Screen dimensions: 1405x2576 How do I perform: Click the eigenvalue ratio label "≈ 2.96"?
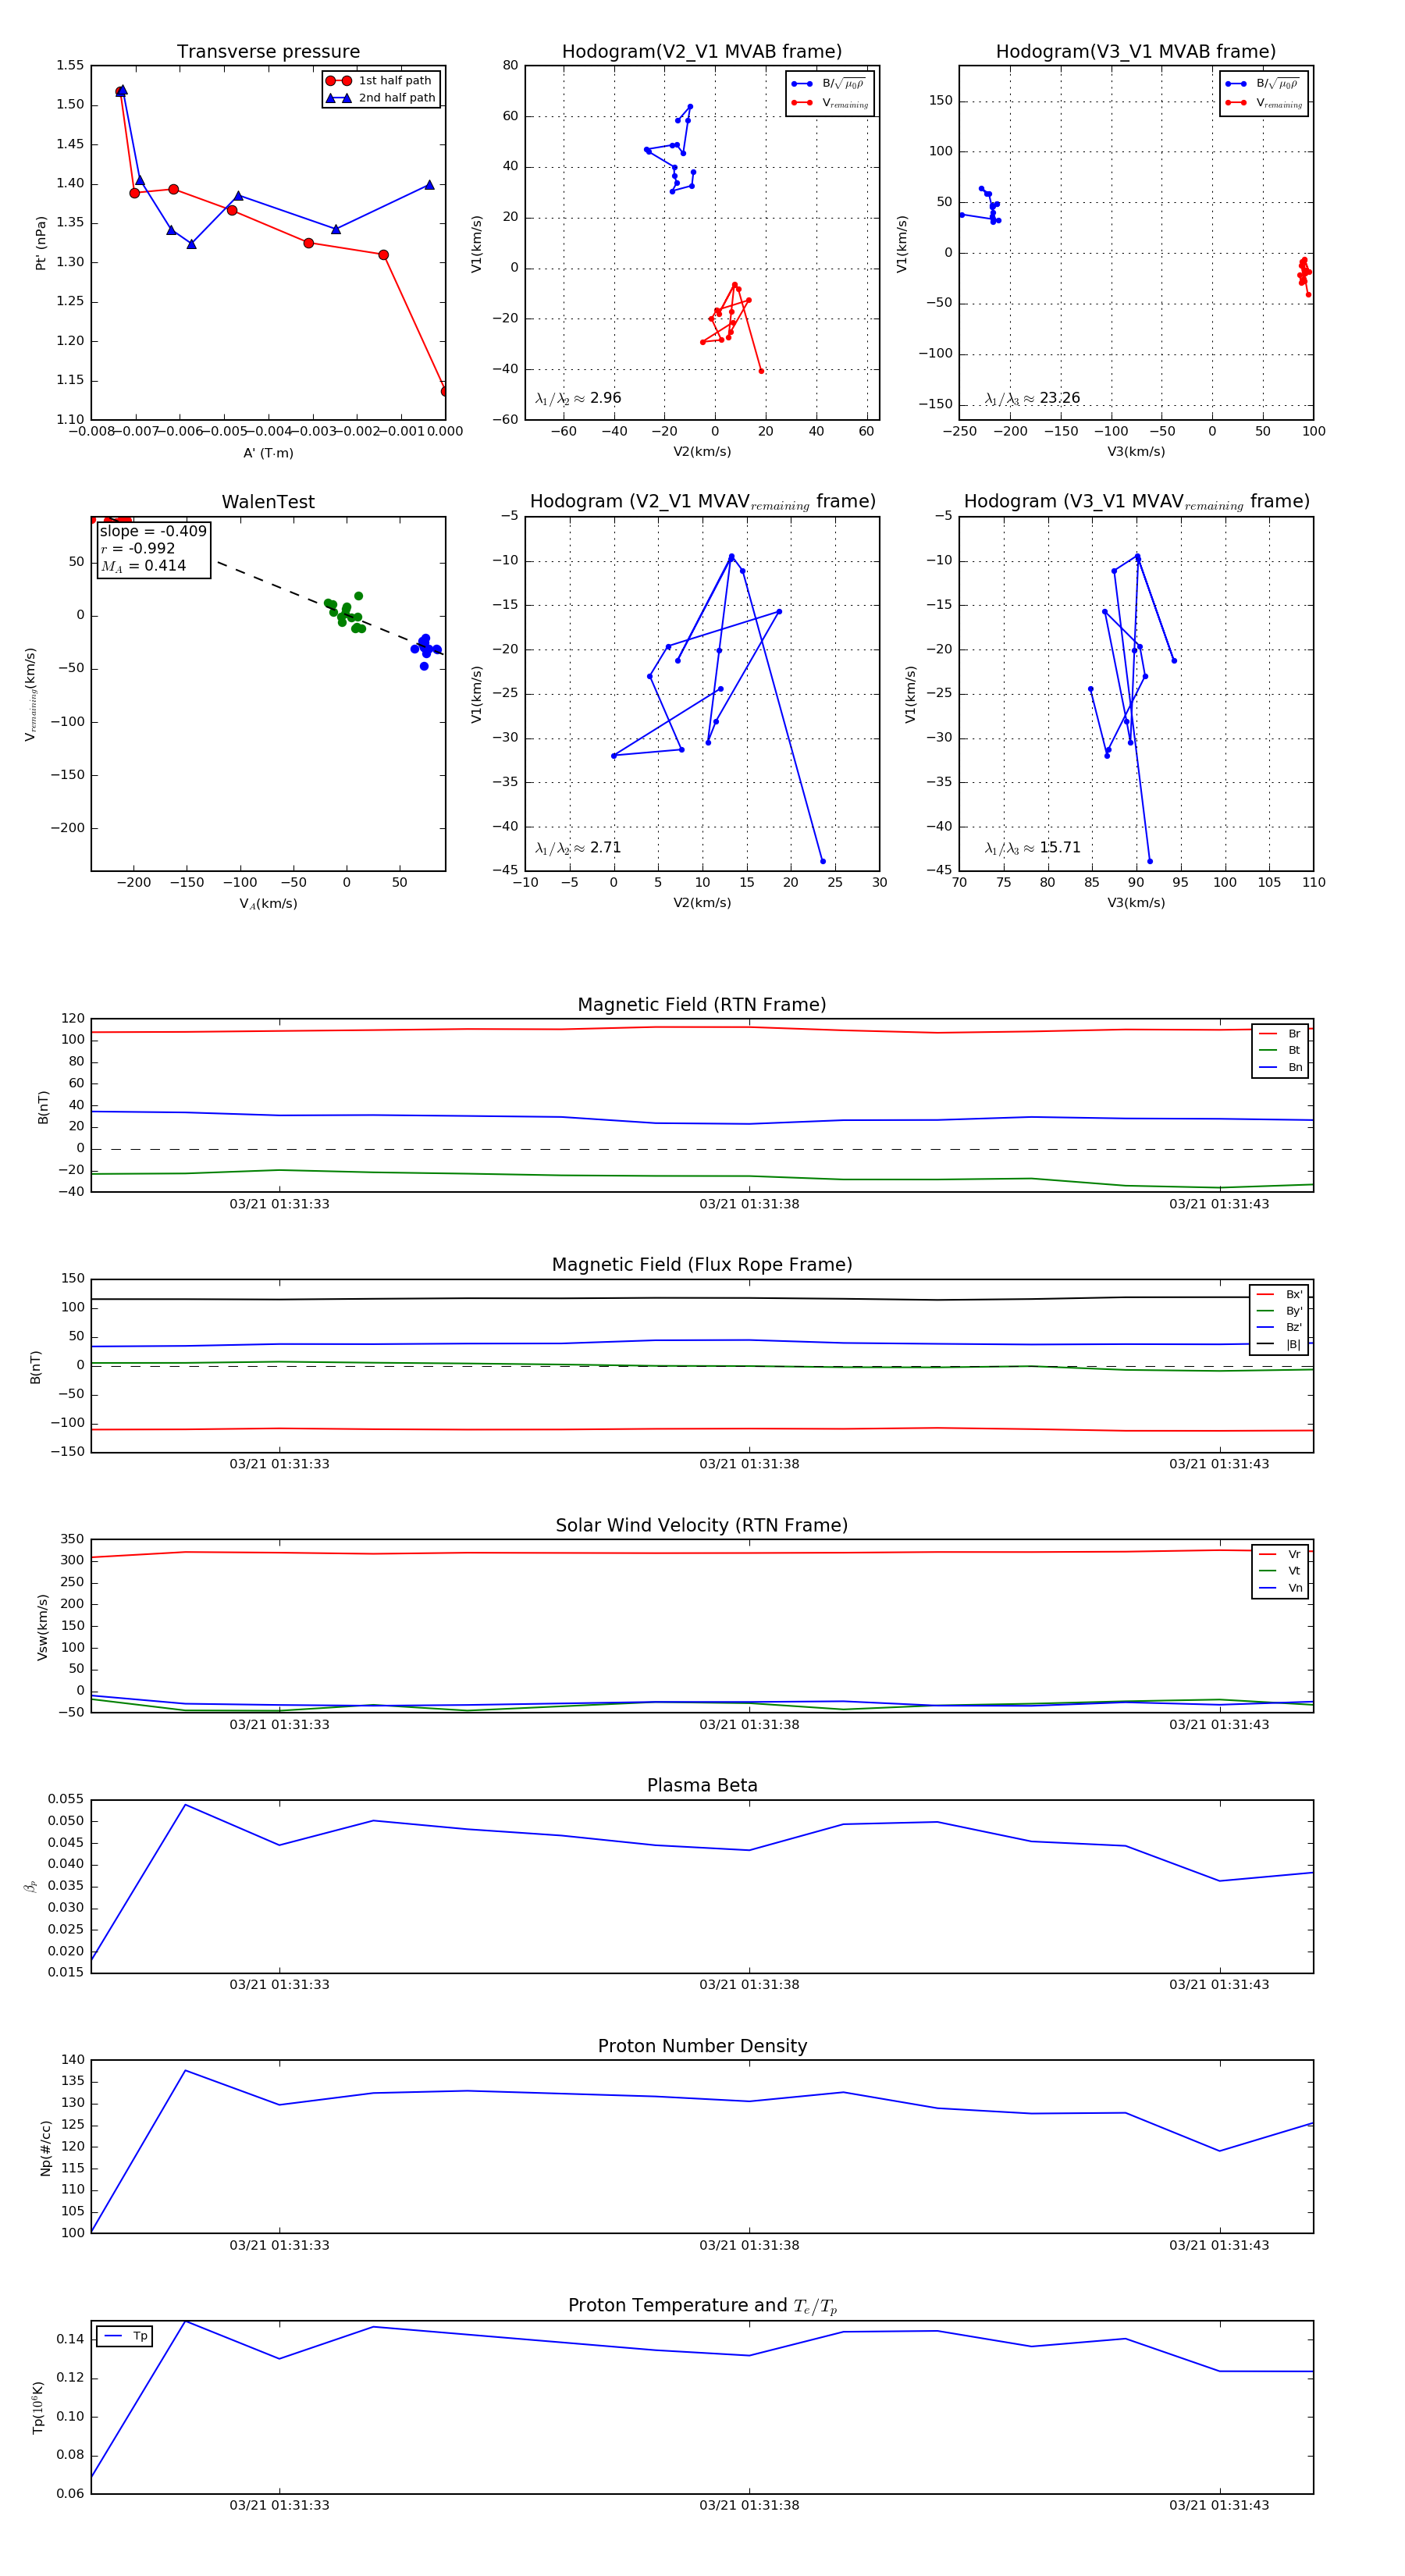[x=578, y=398]
